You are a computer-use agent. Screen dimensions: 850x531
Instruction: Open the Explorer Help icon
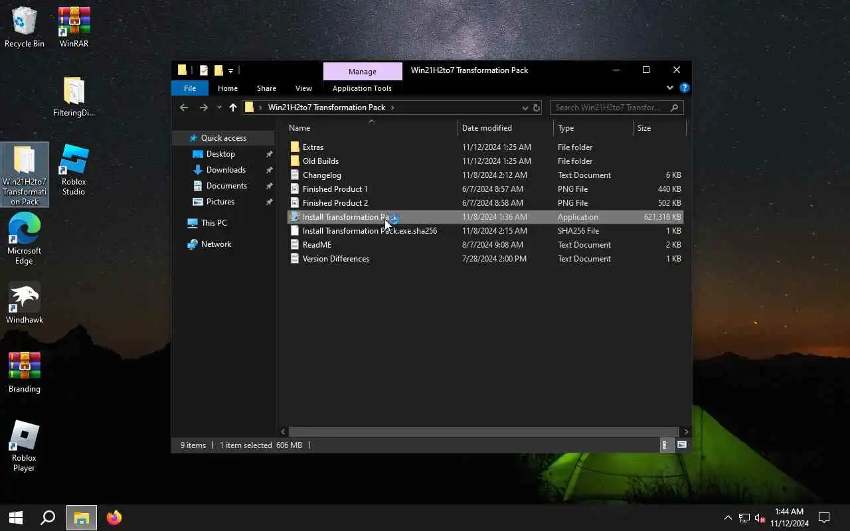(685, 88)
